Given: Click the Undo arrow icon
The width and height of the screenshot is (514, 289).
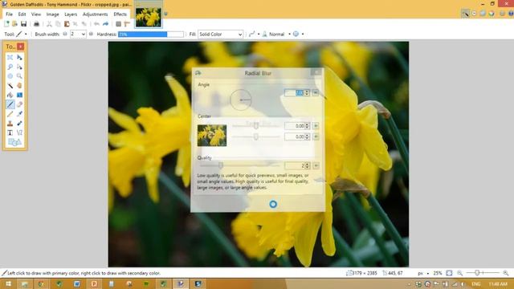Looking at the screenshot, I should [96, 24].
